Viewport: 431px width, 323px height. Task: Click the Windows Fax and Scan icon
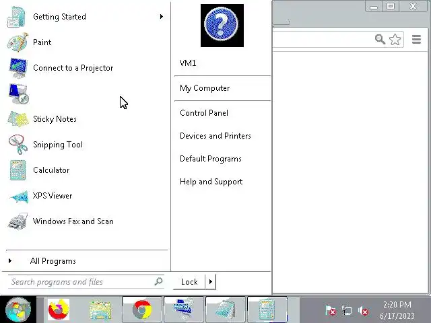pos(18,221)
